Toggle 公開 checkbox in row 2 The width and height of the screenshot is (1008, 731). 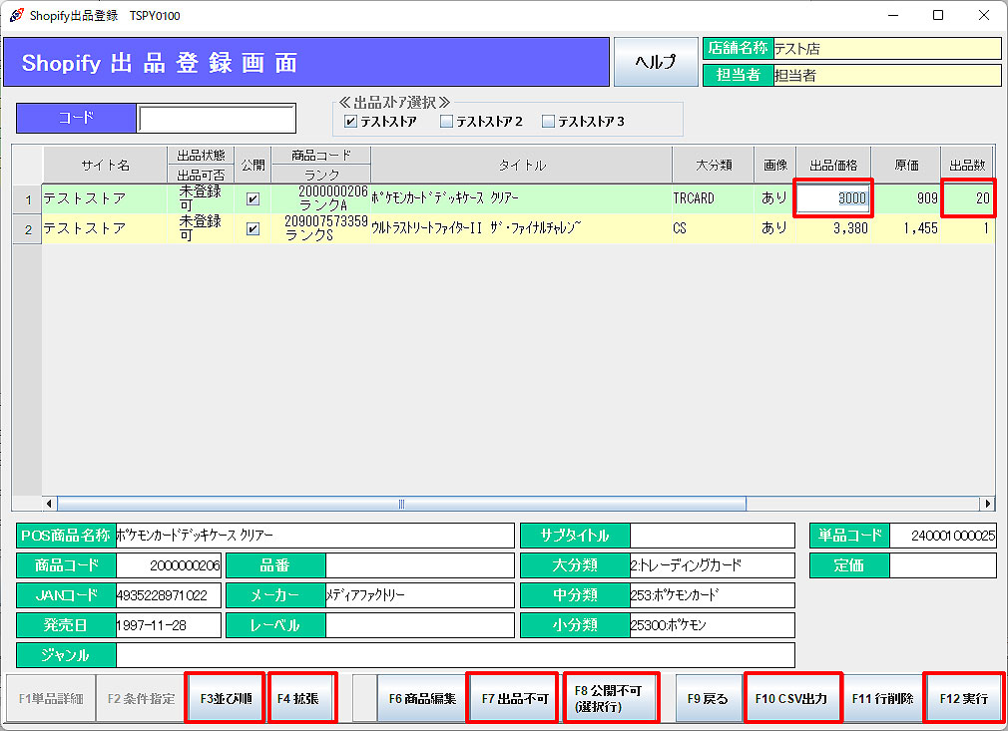[252, 228]
